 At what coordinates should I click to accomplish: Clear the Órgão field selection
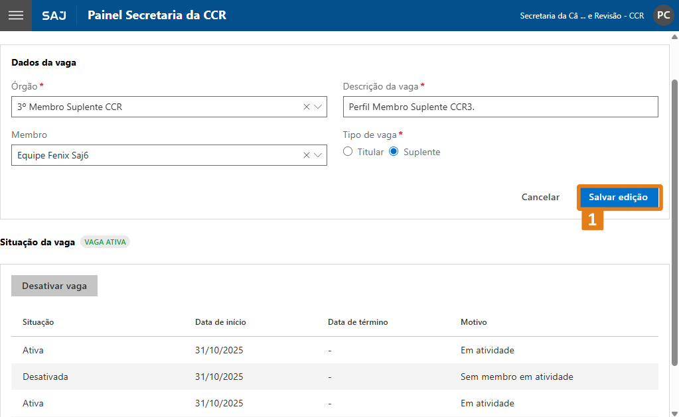tap(306, 107)
